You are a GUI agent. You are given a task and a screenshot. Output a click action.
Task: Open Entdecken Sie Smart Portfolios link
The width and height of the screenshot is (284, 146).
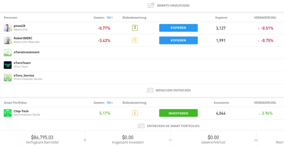click(x=173, y=126)
